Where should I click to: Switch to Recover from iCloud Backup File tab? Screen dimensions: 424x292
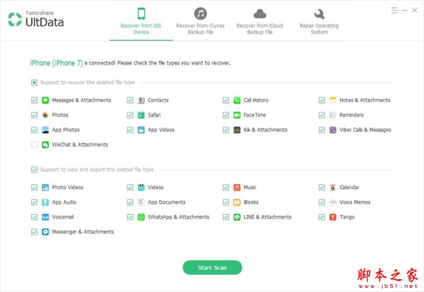coord(260,22)
